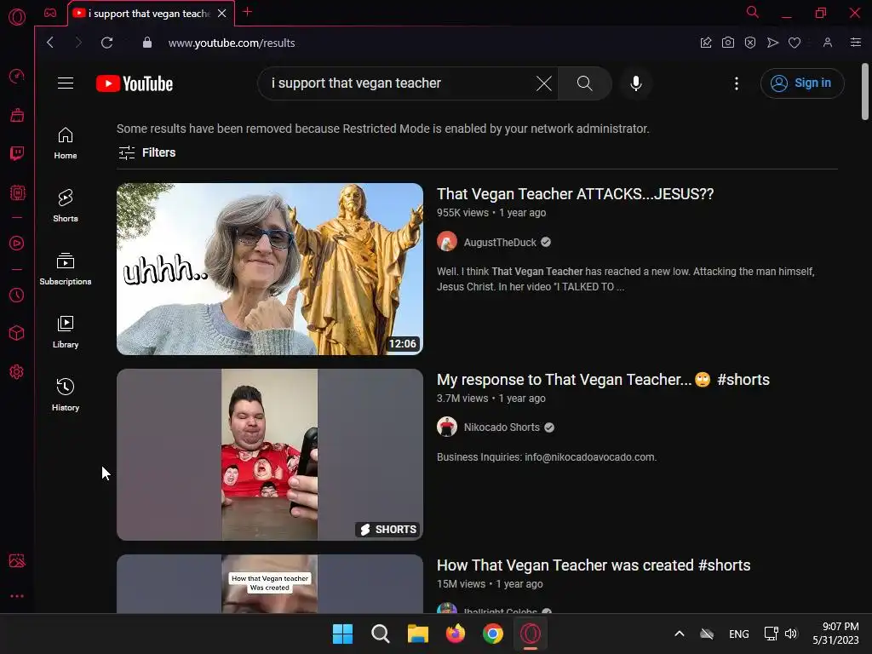
Task: Open Windows Start menu
Action: pyautogui.click(x=342, y=634)
